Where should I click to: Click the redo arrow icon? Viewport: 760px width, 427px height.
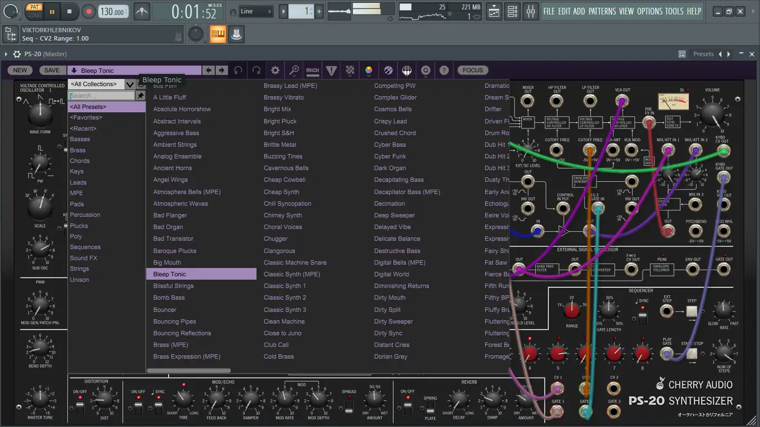[256, 71]
